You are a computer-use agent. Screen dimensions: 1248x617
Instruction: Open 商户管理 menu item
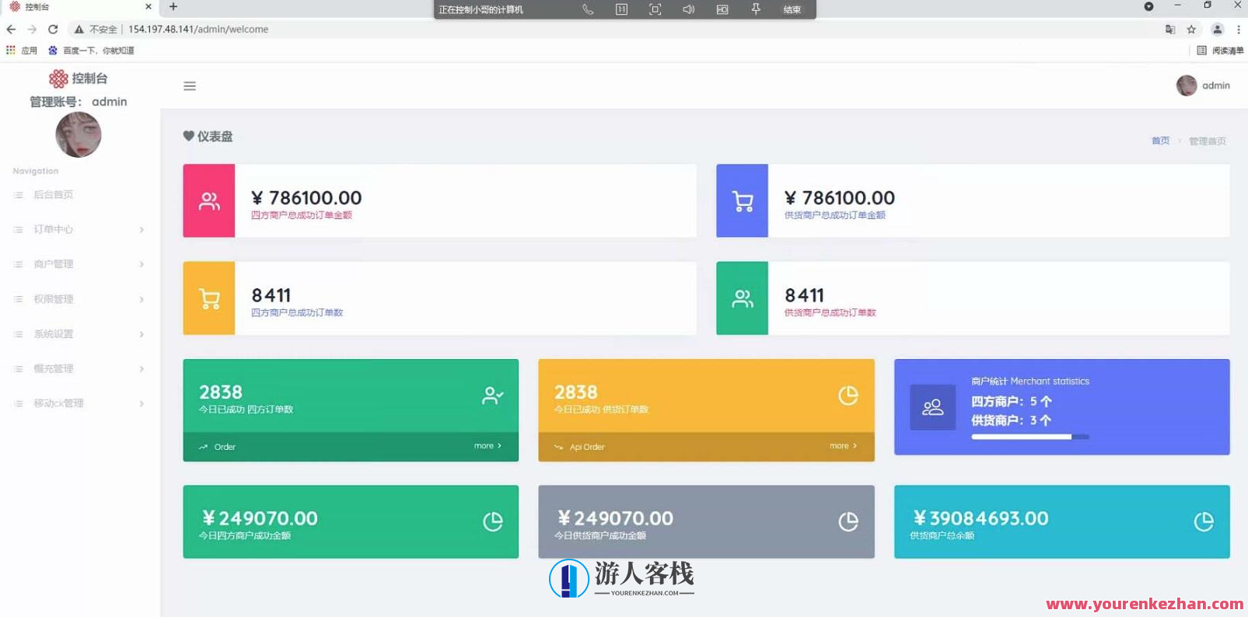click(x=54, y=264)
